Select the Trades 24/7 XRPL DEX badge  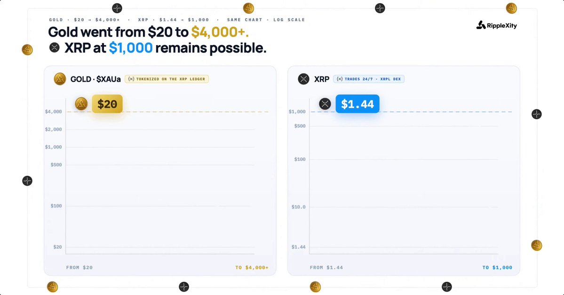[x=369, y=79]
